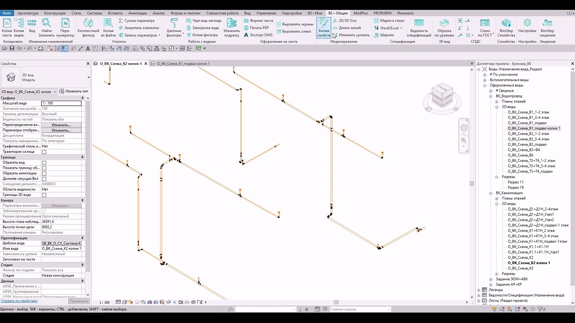
Task: Switch to О_ВК_Схема_В1_подвал копия 1 view tab
Action: point(183,64)
